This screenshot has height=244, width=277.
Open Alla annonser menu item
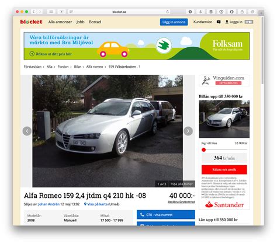[60, 22]
